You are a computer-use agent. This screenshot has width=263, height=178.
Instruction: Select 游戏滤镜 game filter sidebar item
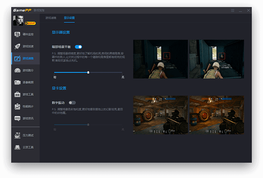pyautogui.click(x=25, y=58)
